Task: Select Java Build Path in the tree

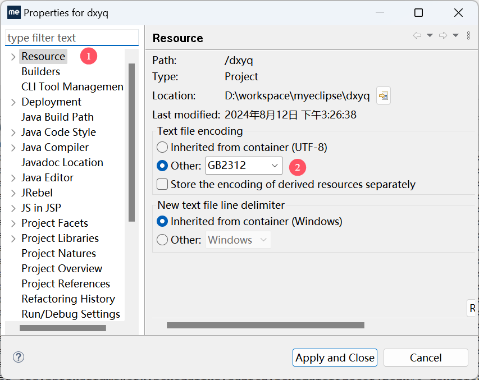Action: point(57,117)
